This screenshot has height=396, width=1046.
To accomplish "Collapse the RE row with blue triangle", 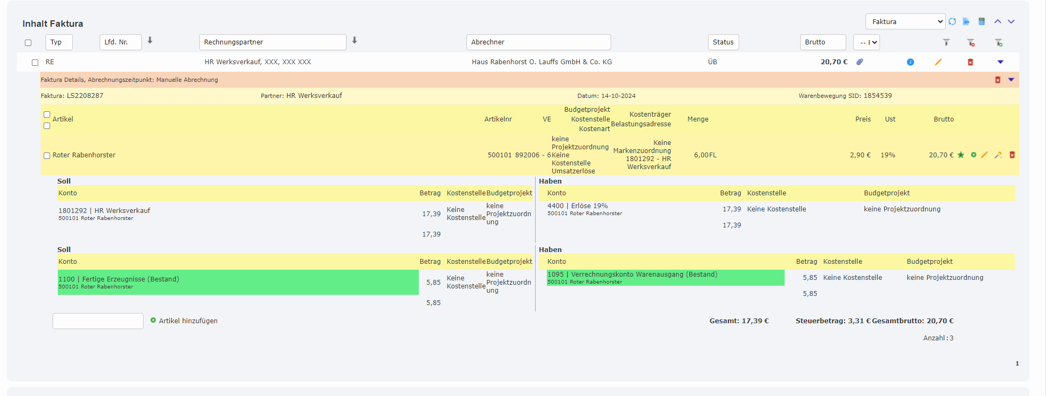I will (1000, 62).
